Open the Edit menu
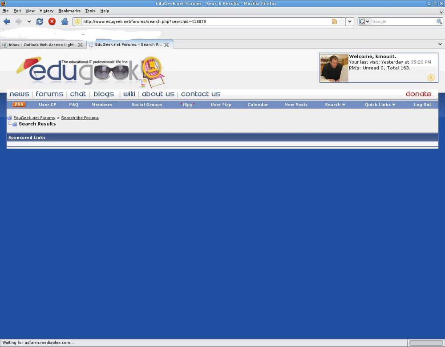Viewport: 445px width, 347px height. coord(17,11)
